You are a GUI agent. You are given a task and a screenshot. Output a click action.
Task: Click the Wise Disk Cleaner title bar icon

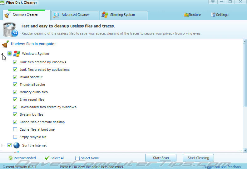pos(2,2)
